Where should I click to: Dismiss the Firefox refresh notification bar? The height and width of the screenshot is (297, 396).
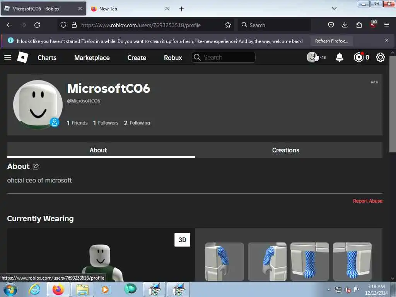tap(387, 40)
